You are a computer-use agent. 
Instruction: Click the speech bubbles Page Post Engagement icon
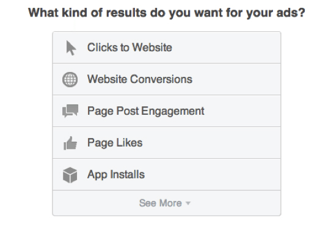(x=70, y=111)
